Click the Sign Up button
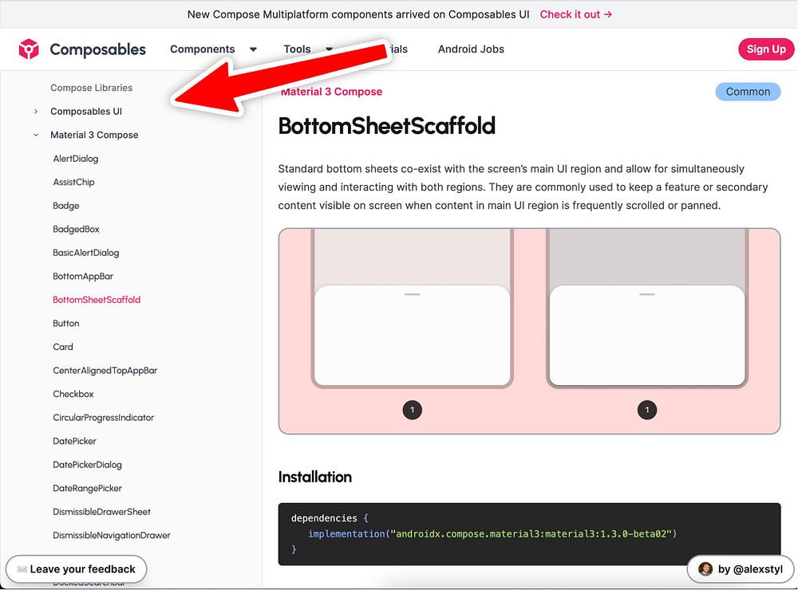 766,49
